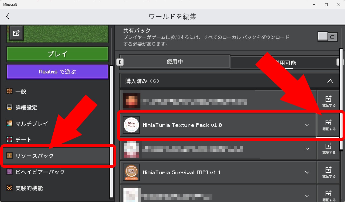
Task: Click the Realms で遊ぶ button
Action: click(x=57, y=72)
